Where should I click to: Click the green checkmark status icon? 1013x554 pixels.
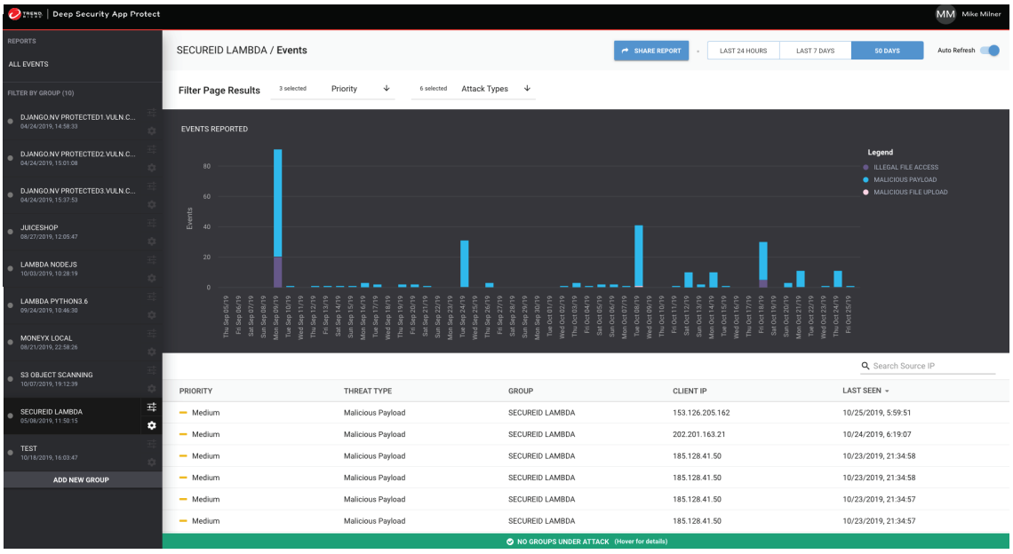click(510, 542)
